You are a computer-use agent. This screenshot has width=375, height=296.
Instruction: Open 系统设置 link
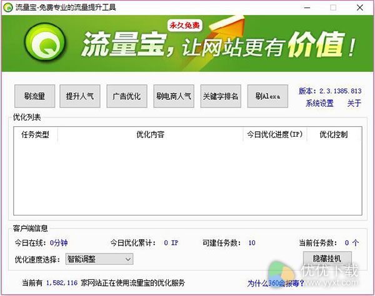[319, 103]
